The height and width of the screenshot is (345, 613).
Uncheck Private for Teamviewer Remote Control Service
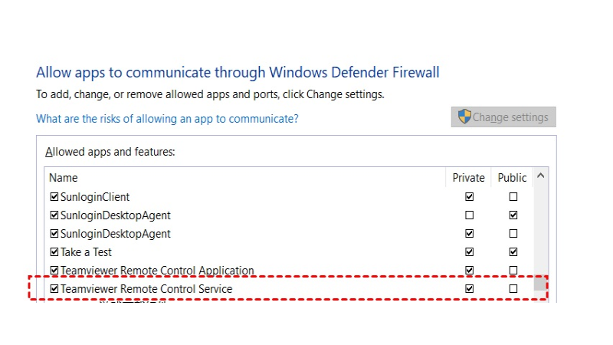(x=469, y=289)
